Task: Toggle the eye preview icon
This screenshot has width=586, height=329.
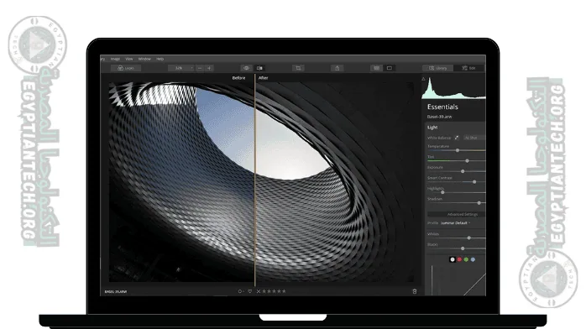Action: [x=246, y=68]
